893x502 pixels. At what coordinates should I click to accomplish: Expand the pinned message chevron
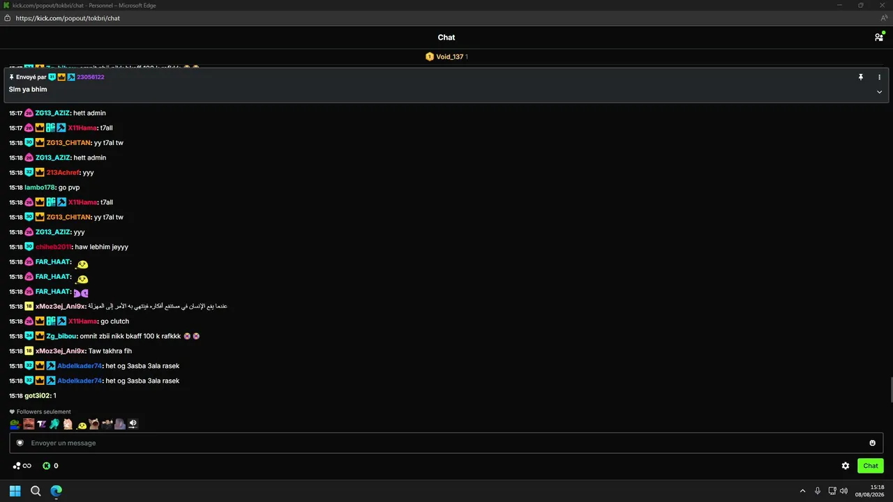click(879, 91)
